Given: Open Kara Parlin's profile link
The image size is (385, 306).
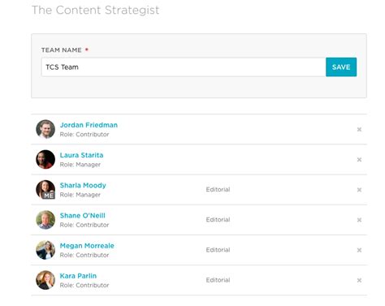Looking at the screenshot, I should [x=78, y=276].
